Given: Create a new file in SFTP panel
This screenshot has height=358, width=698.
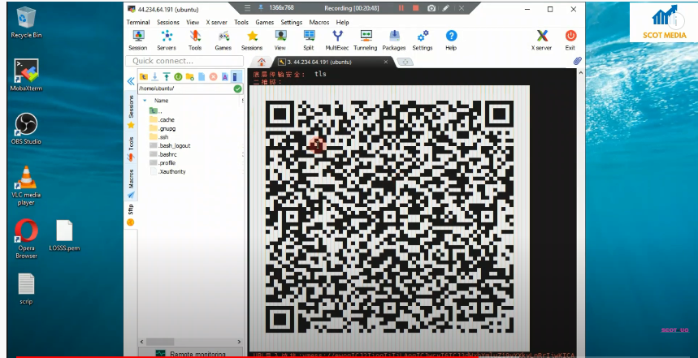Looking at the screenshot, I should click(202, 76).
